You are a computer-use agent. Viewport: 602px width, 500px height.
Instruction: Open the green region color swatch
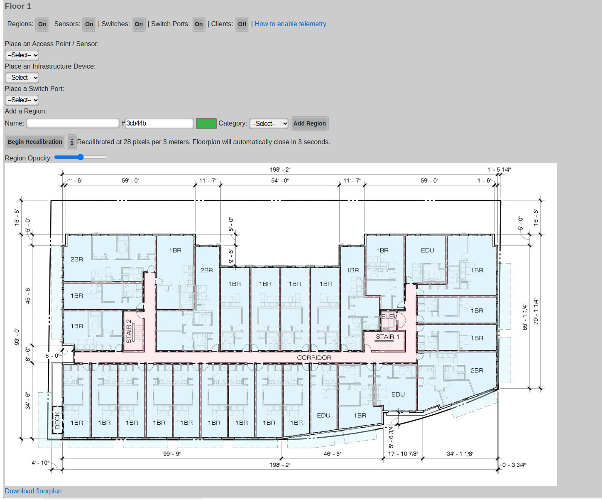tap(206, 123)
